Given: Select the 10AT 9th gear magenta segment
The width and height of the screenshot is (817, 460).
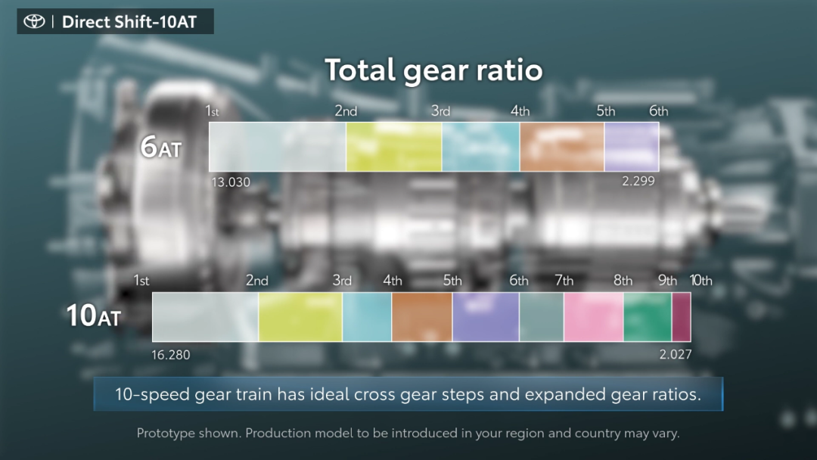Looking at the screenshot, I should (682, 317).
